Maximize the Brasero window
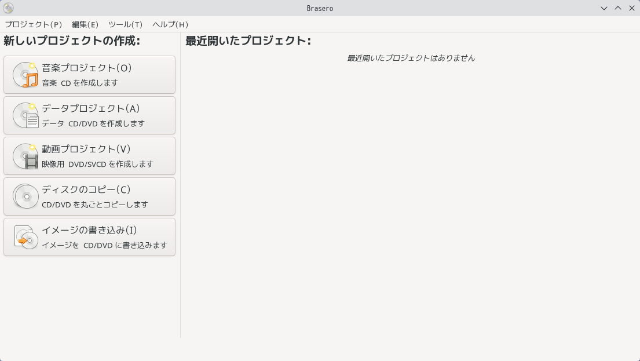The image size is (640, 361). (618, 8)
